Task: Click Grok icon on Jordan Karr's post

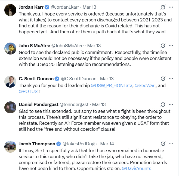Action: (163, 7)
